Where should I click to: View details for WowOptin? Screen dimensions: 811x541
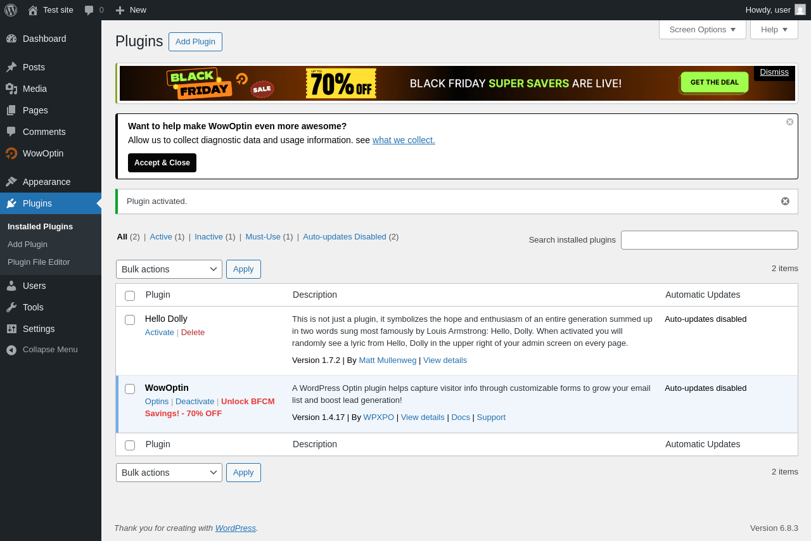click(423, 417)
